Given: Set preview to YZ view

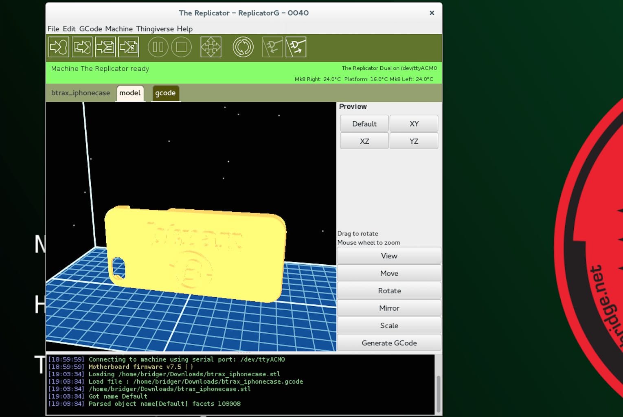Looking at the screenshot, I should click(414, 141).
